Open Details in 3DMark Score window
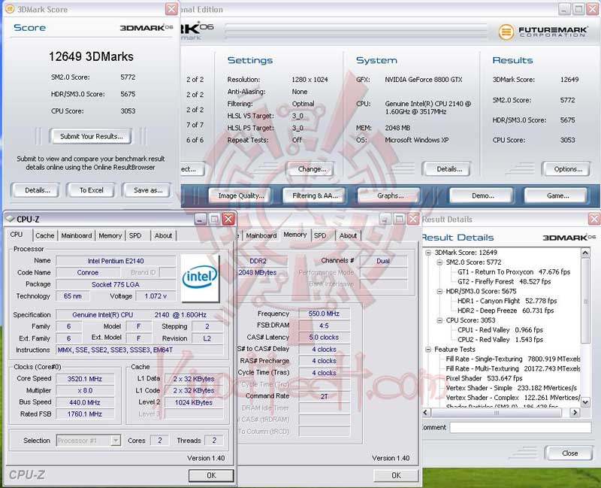Viewport: 601px width, 488px height. [x=38, y=190]
